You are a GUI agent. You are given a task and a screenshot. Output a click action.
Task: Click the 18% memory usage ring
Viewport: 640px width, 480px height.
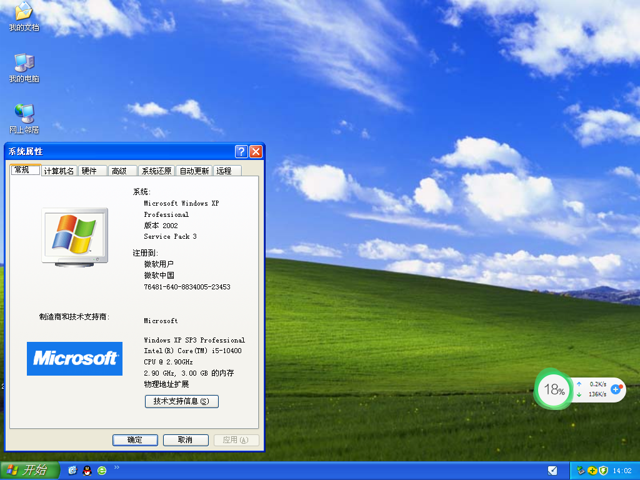point(552,389)
